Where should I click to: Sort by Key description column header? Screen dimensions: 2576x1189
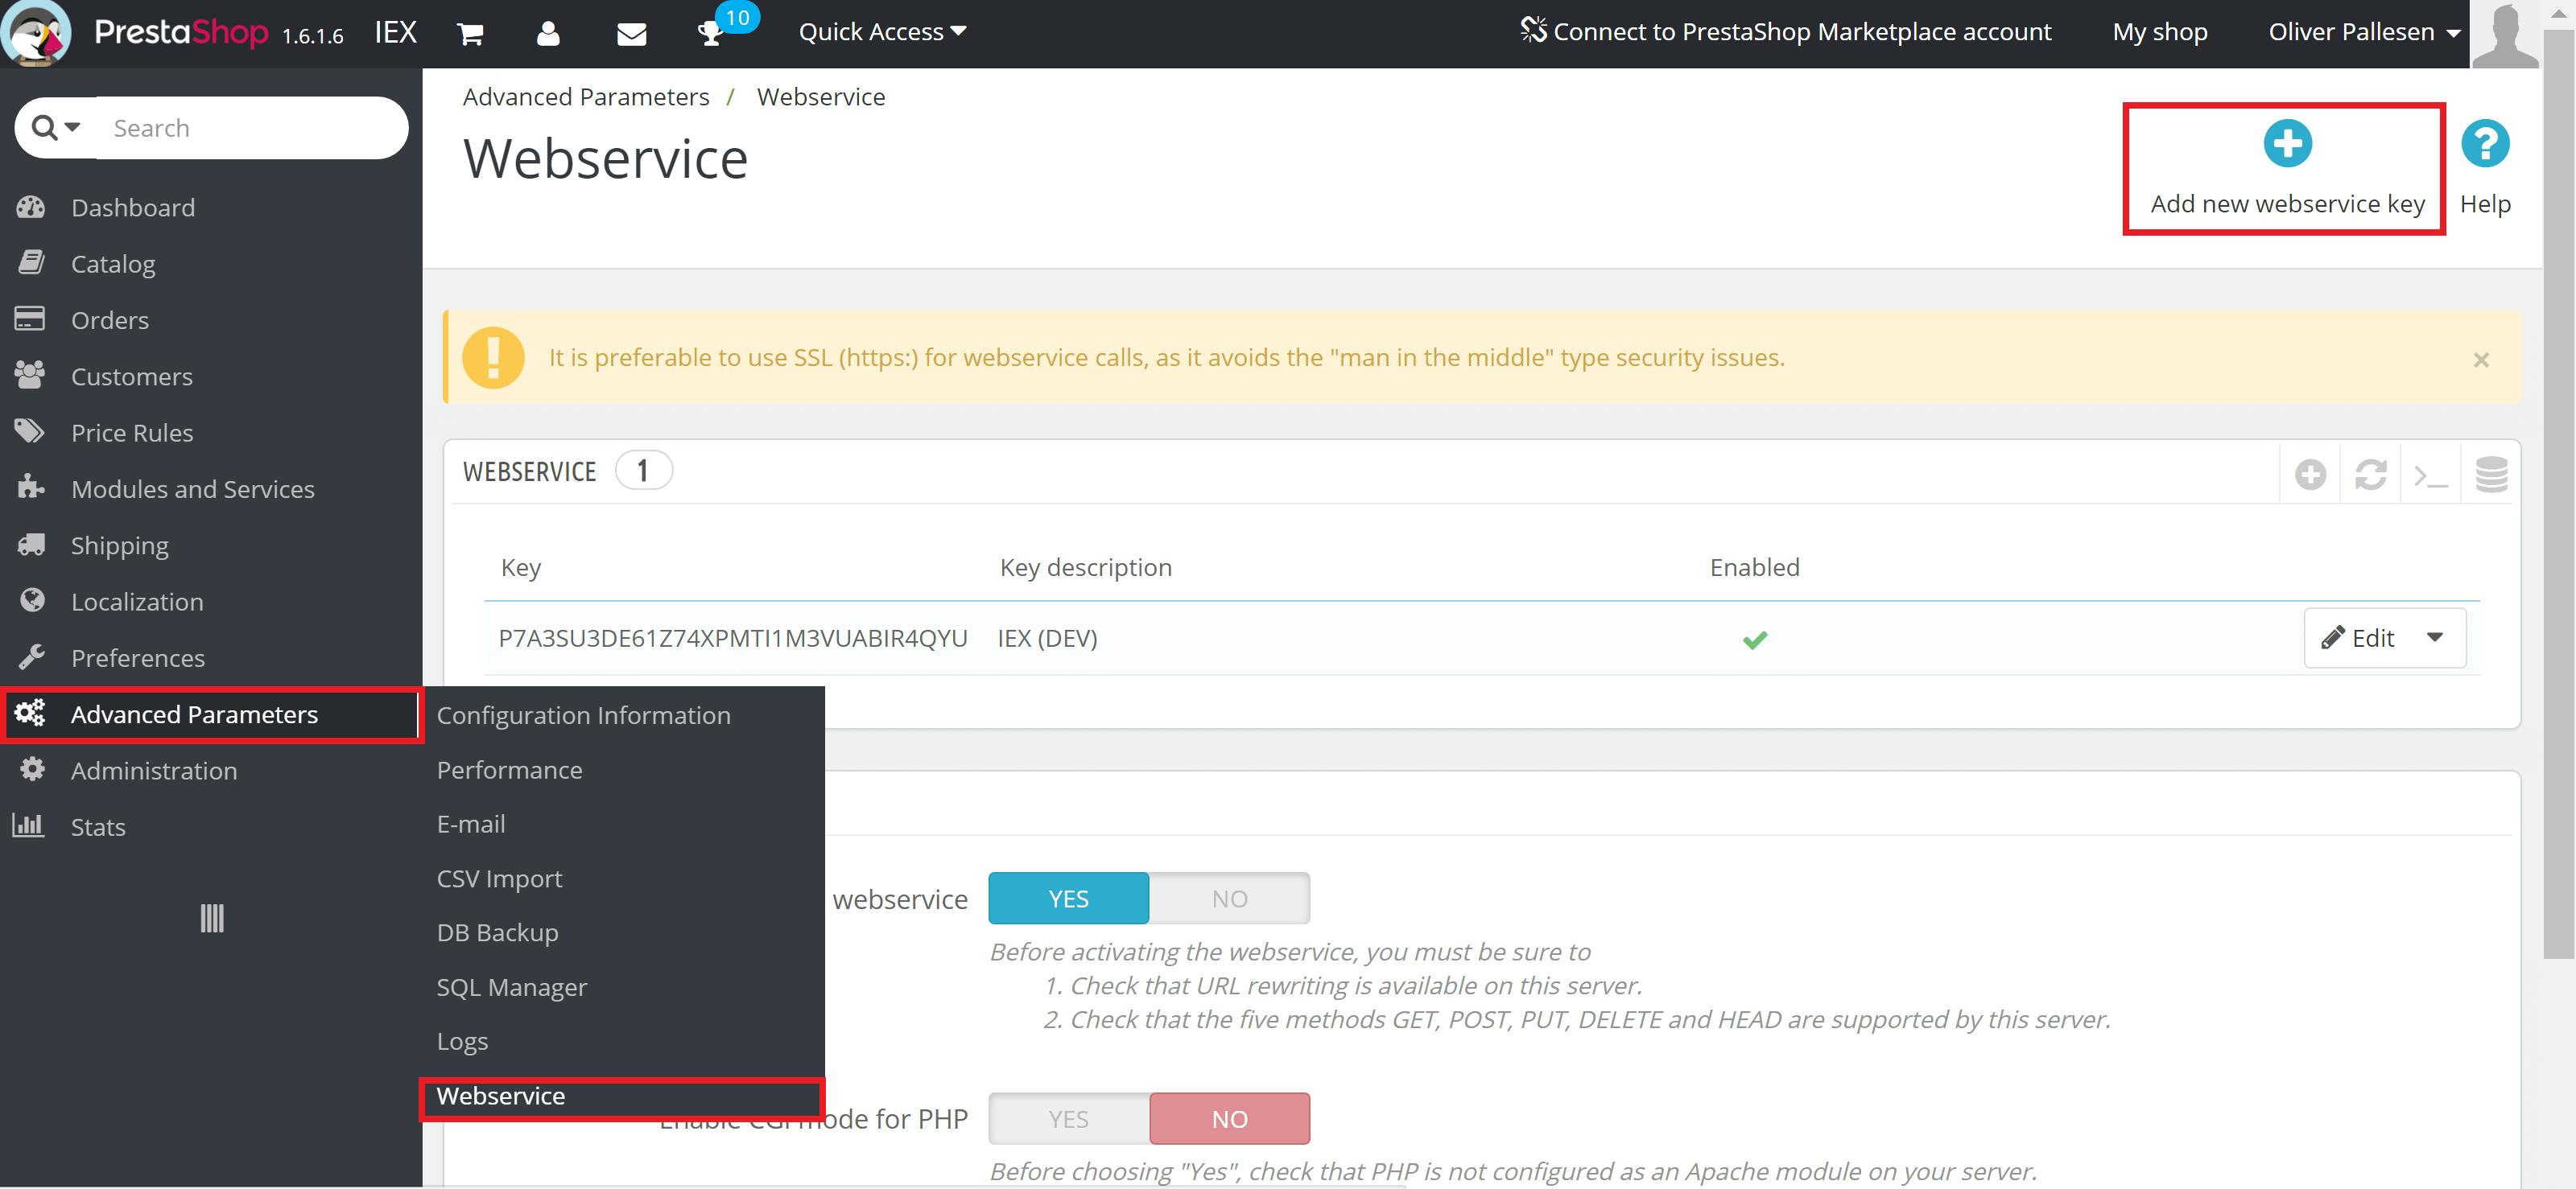pos(1086,567)
